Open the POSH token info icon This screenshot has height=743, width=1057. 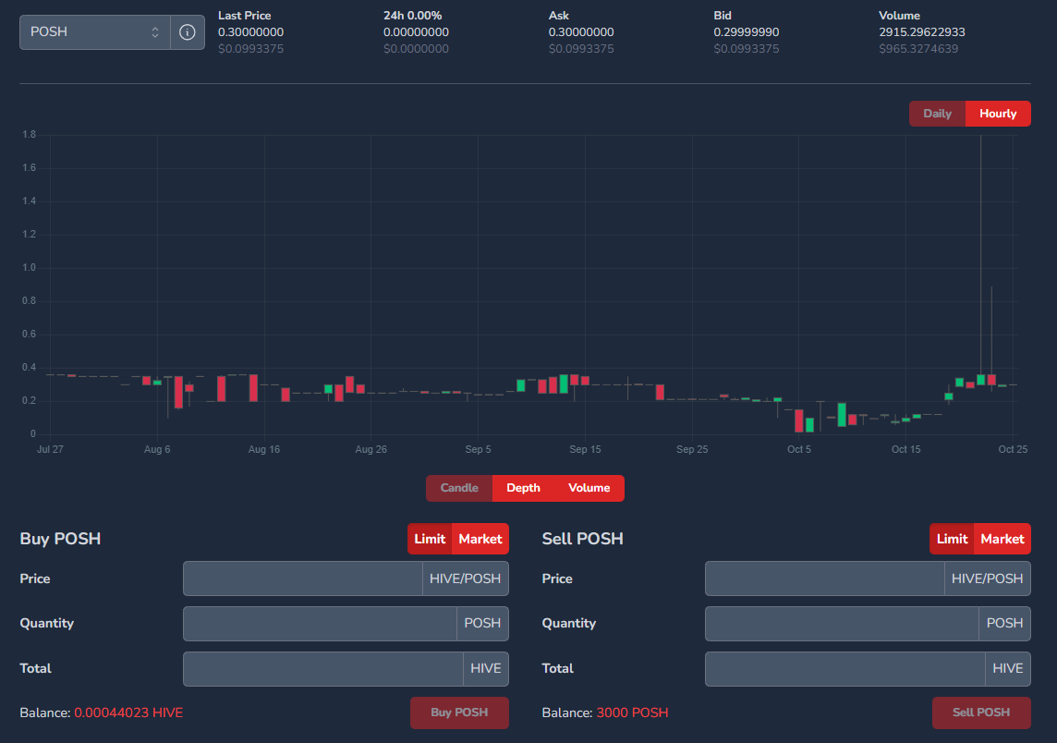tap(188, 32)
